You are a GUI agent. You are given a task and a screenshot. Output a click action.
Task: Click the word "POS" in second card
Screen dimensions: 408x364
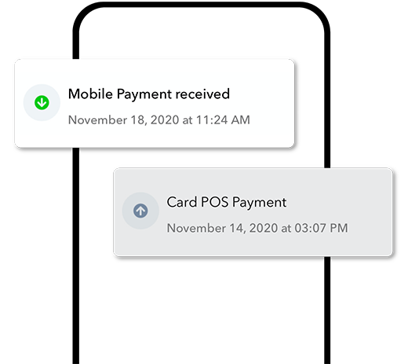point(214,202)
